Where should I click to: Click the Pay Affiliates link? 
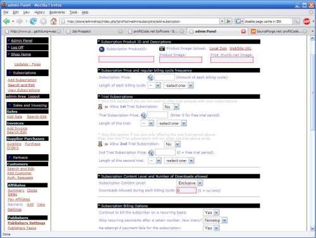(19, 200)
